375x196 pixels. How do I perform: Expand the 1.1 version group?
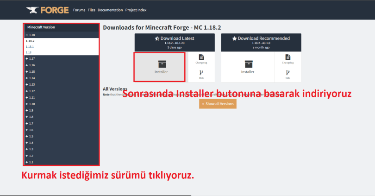coord(62,162)
